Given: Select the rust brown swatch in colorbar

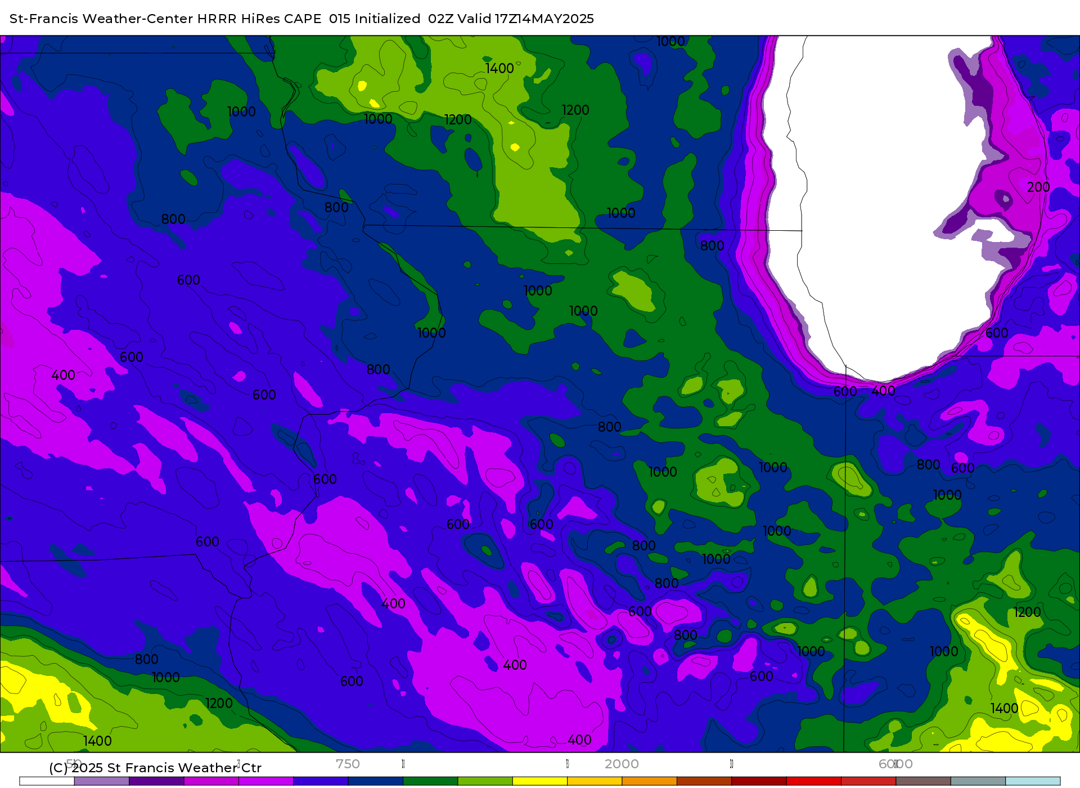Looking at the screenshot, I should pos(704,781).
